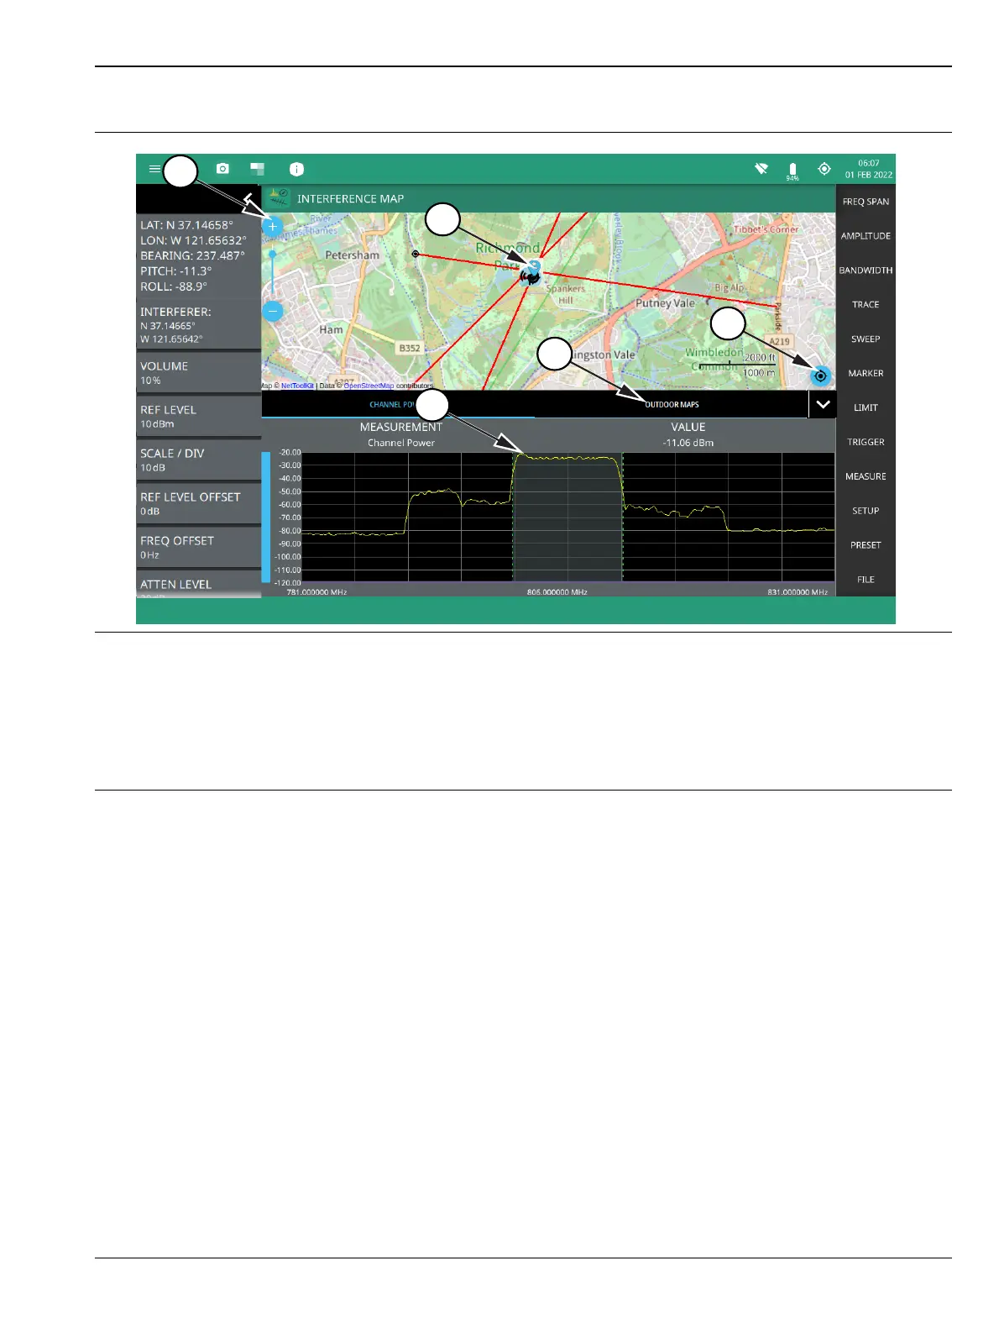Viewport: 999px width, 1329px height.
Task: Open the BANDWIDTH menu
Action: point(866,271)
